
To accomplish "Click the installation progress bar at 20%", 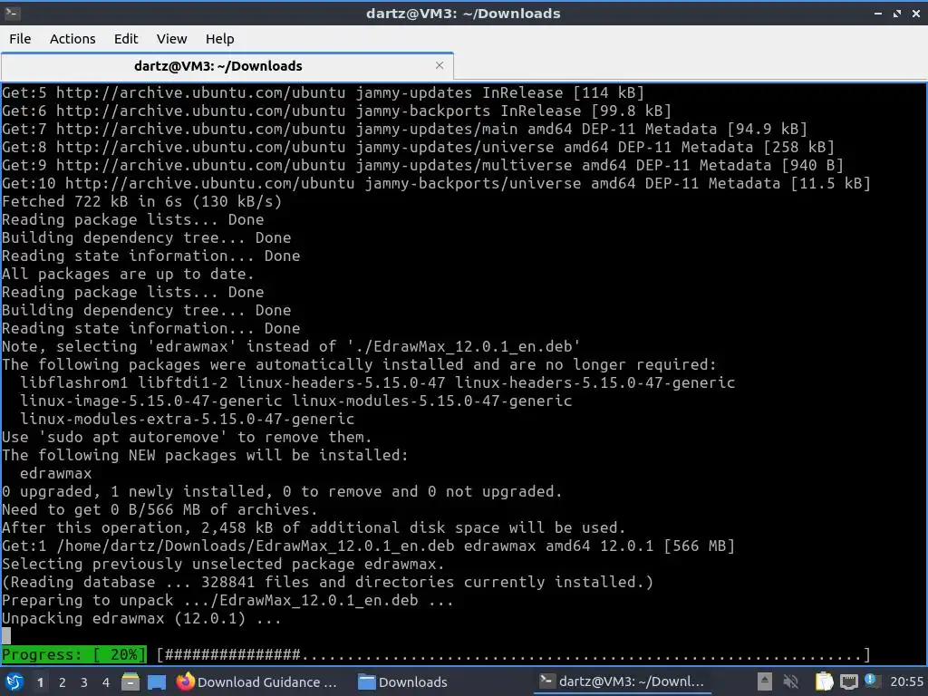I will click(436, 654).
